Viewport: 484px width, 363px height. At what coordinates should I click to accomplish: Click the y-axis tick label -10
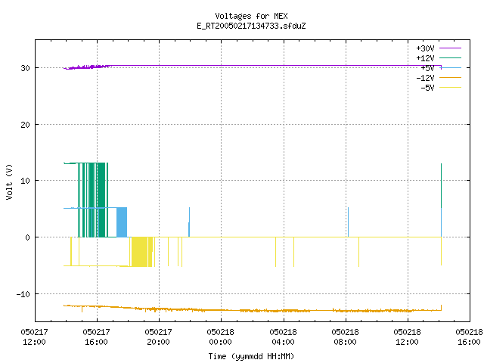[23, 294]
